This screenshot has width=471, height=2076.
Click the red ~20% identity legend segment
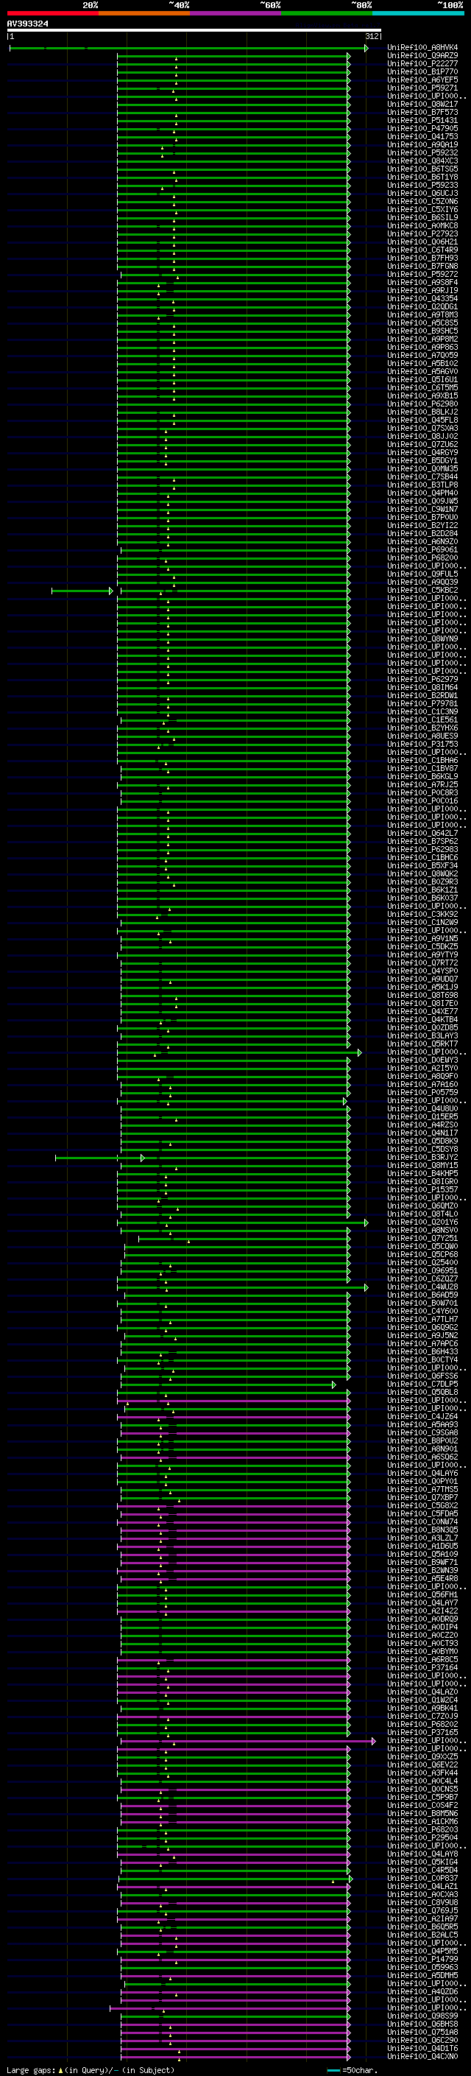coord(52,13)
